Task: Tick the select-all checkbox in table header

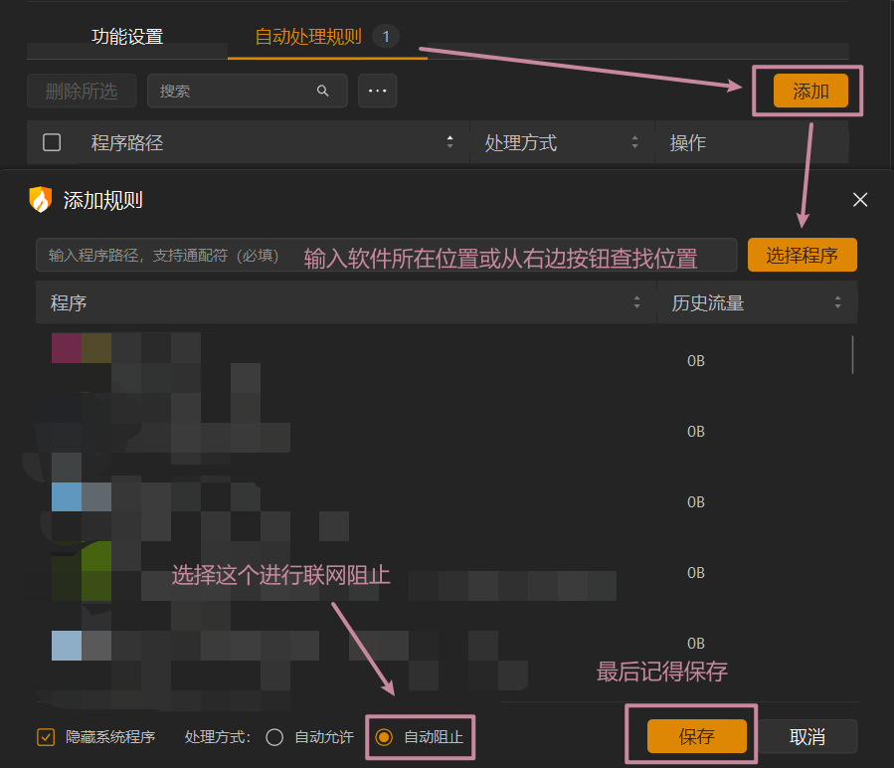Action: point(52,142)
